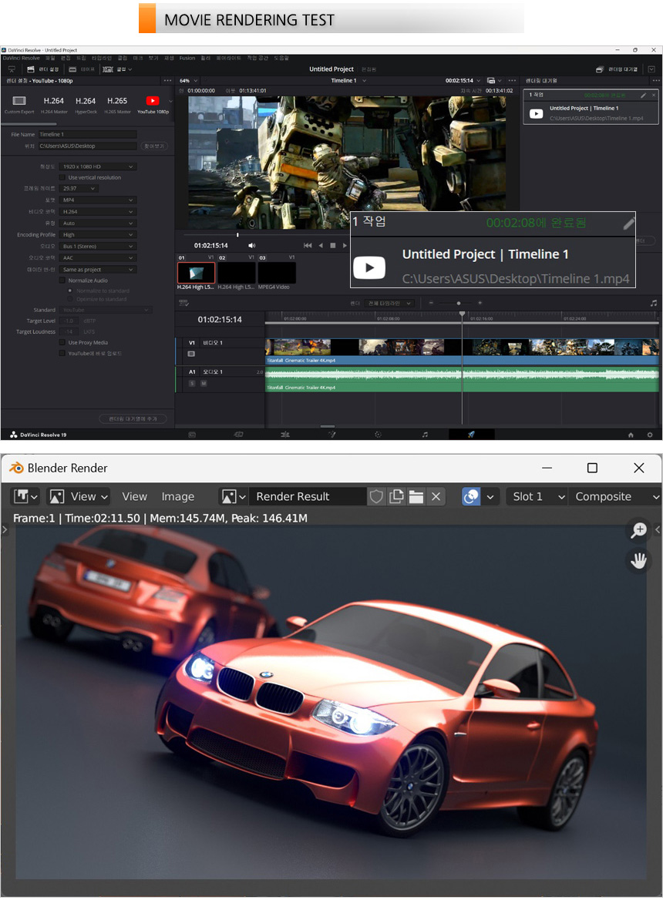Open an image with Blender folder icon

coord(416,496)
